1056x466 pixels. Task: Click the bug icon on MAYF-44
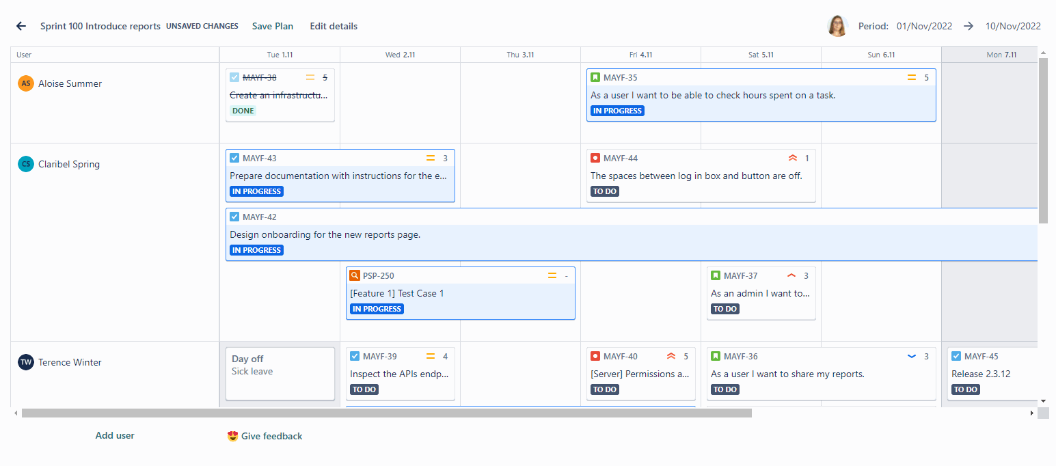(595, 159)
